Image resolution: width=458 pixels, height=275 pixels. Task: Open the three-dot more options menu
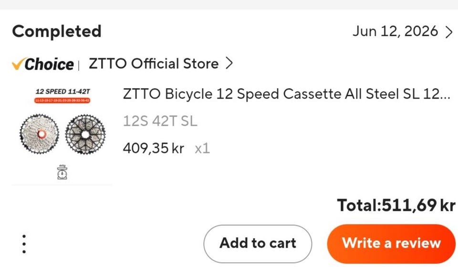tap(24, 244)
